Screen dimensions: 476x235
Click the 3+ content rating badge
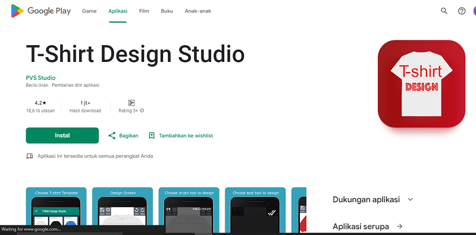coord(131,103)
